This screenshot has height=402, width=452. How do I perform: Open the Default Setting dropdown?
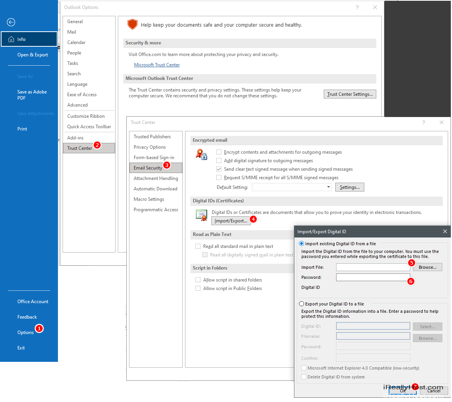pyautogui.click(x=292, y=187)
